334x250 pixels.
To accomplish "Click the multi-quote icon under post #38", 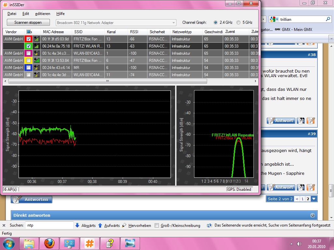I will click(301, 120).
